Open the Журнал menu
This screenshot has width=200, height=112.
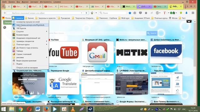point(25,2)
